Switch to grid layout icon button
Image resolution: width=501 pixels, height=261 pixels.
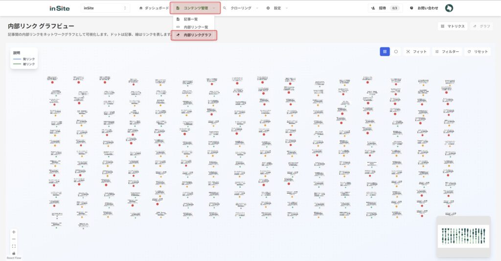pos(385,51)
